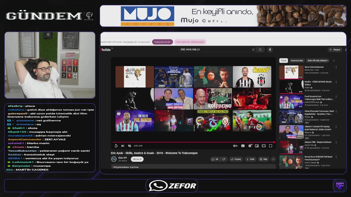Select KOLPAÇİNO endscreen thumbnail
351x197 pixels.
(213, 99)
